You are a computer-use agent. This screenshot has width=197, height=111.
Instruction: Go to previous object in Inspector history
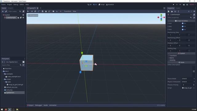tap(189, 11)
